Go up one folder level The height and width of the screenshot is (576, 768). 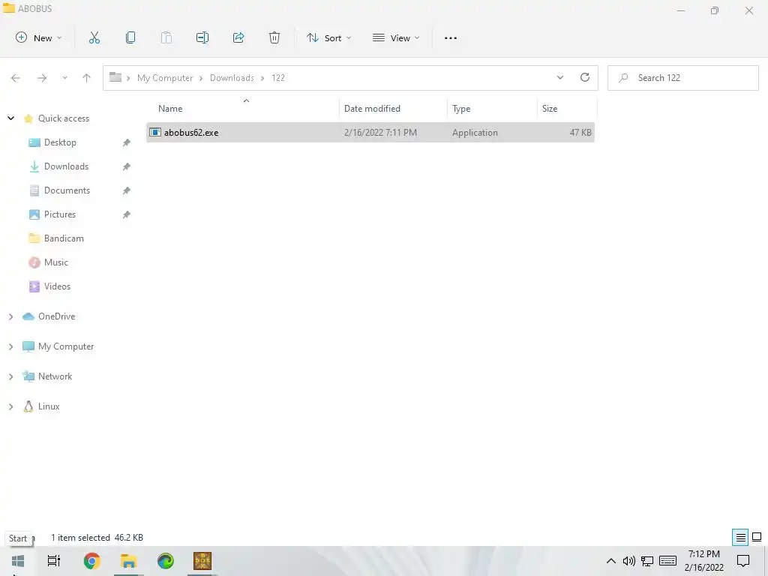(x=87, y=78)
